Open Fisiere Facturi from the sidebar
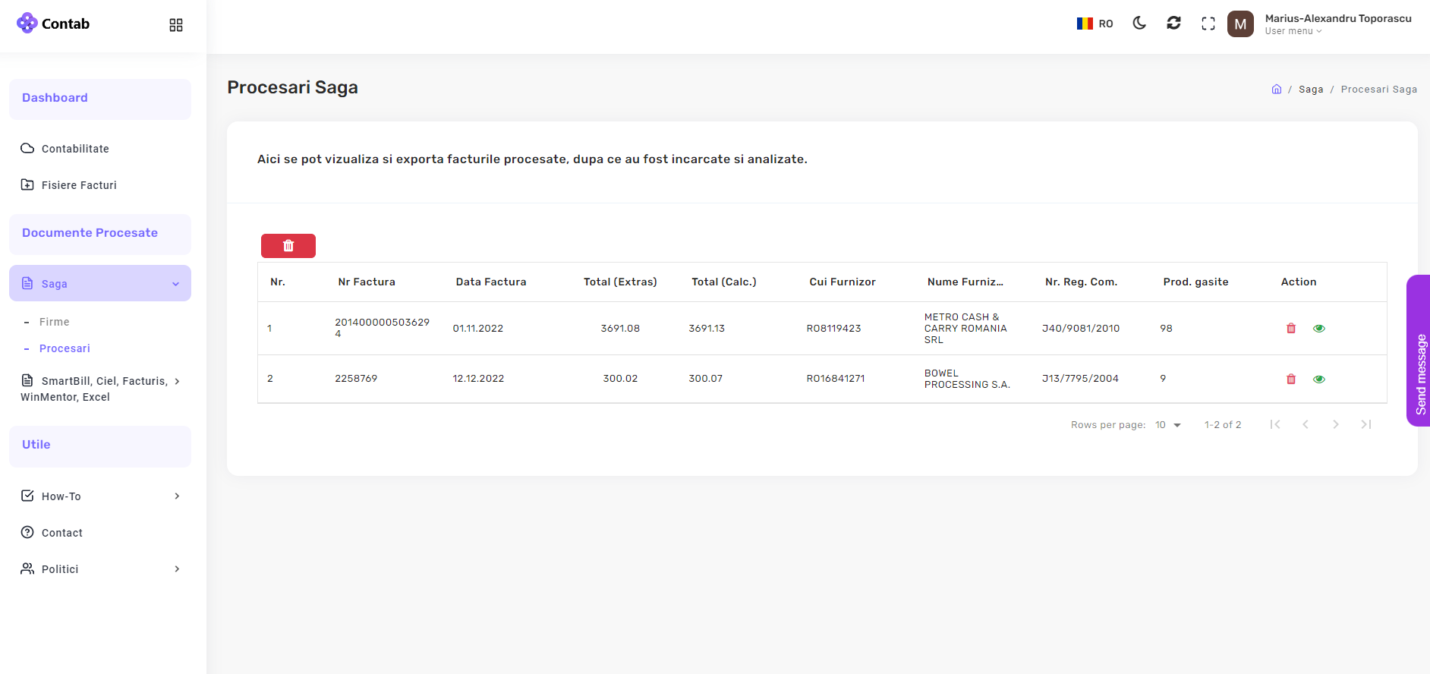1430x674 pixels. 79,185
